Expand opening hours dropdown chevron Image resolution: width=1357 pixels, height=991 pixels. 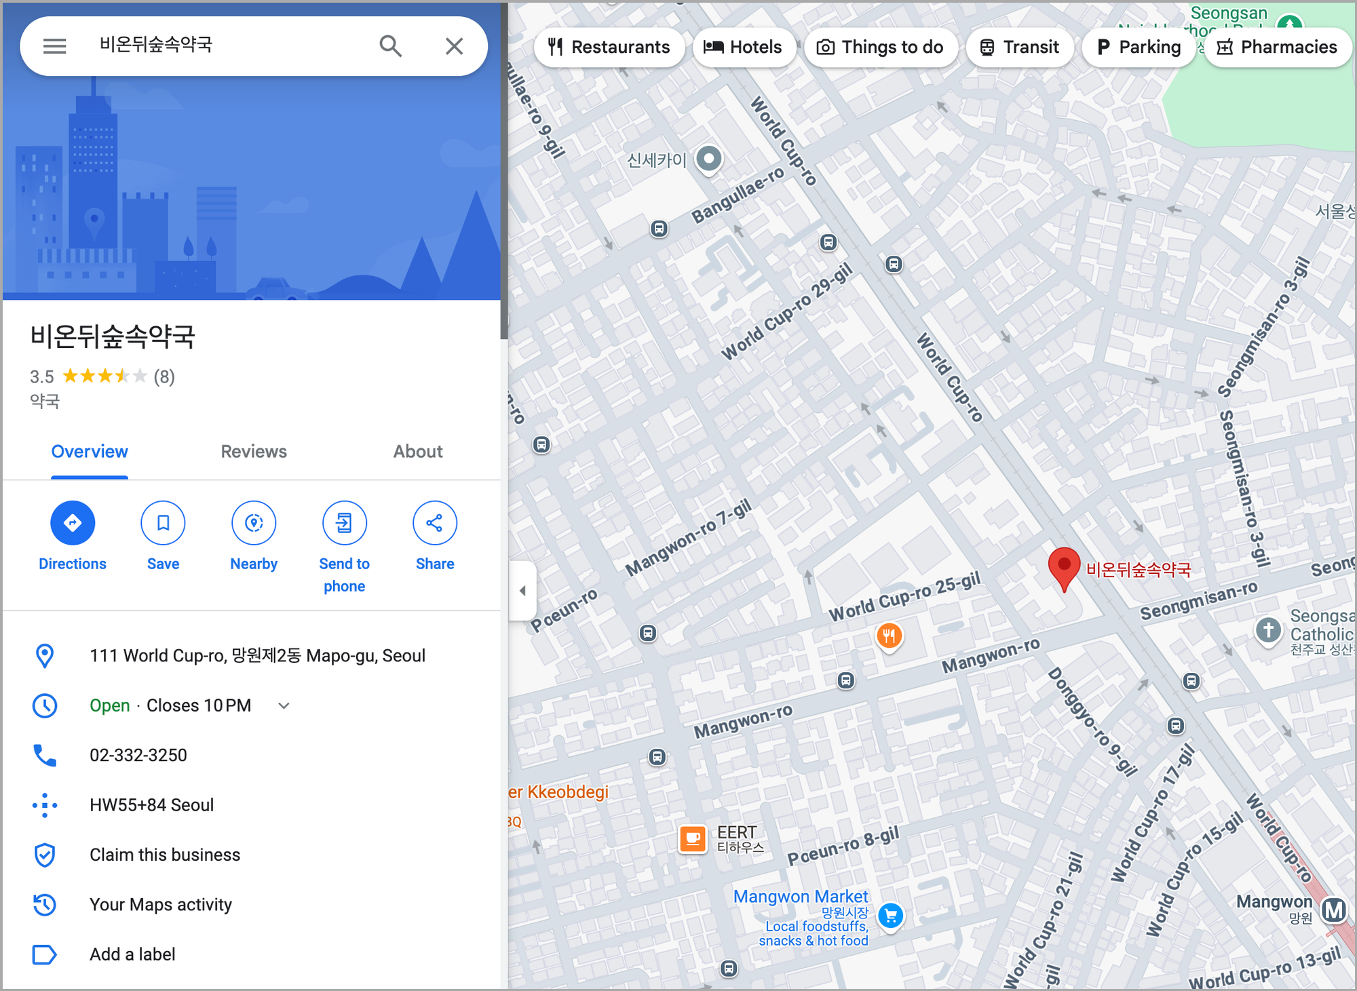click(284, 705)
